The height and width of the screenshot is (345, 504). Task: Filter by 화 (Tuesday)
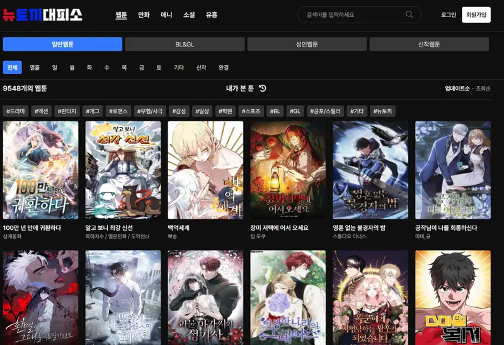point(89,67)
